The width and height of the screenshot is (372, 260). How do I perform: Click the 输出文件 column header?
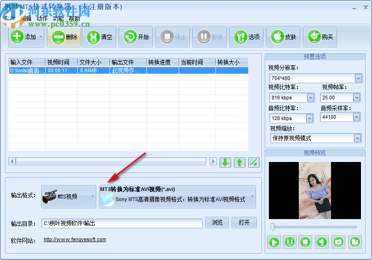[x=128, y=62]
